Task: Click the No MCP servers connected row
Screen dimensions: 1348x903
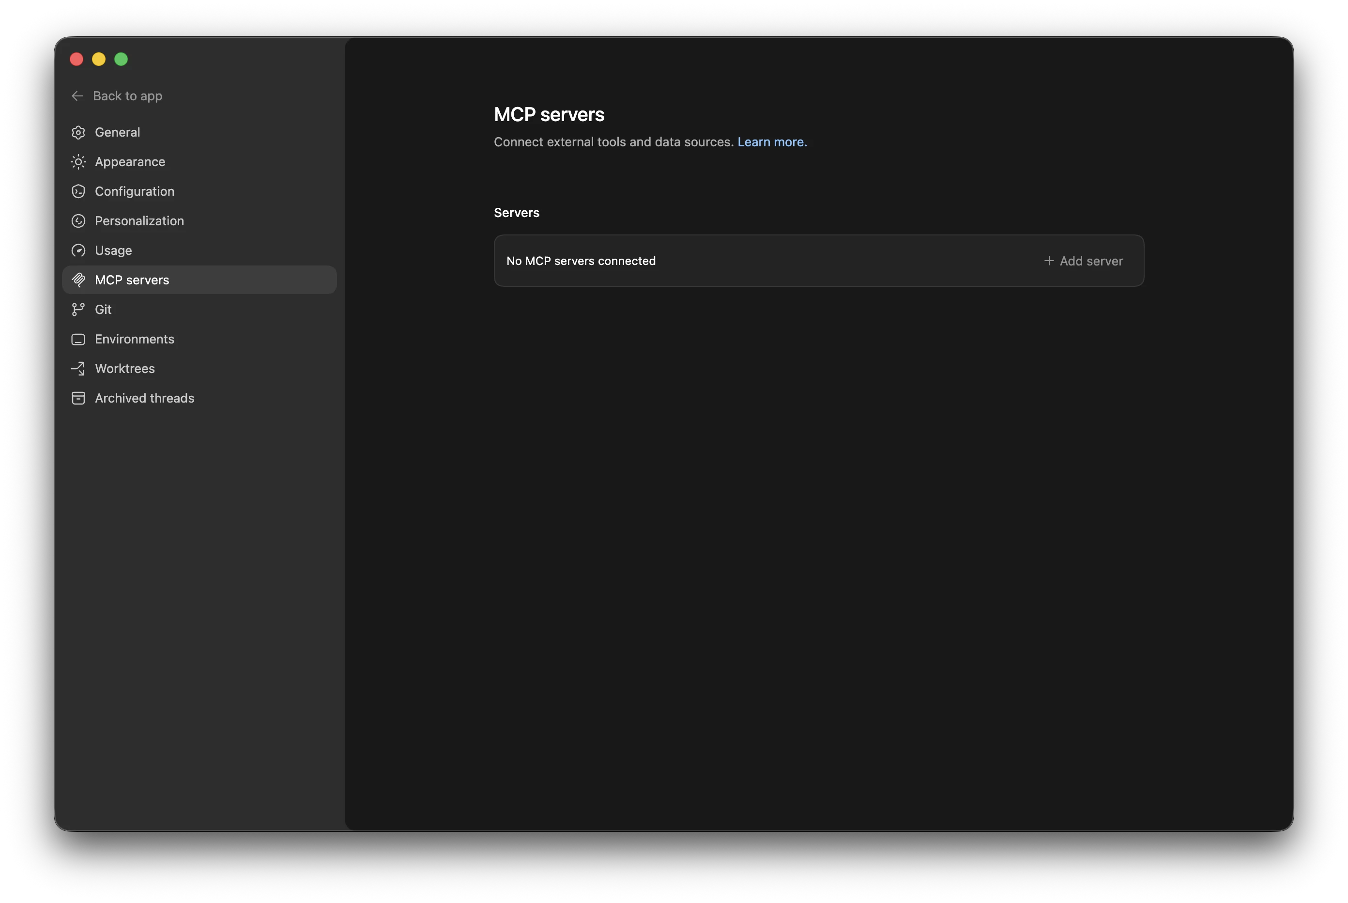Action: click(x=580, y=261)
